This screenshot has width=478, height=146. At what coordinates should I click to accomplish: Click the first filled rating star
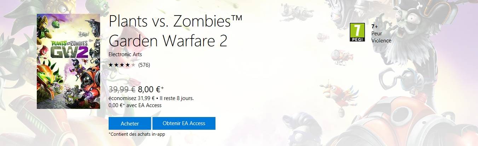tap(111, 65)
